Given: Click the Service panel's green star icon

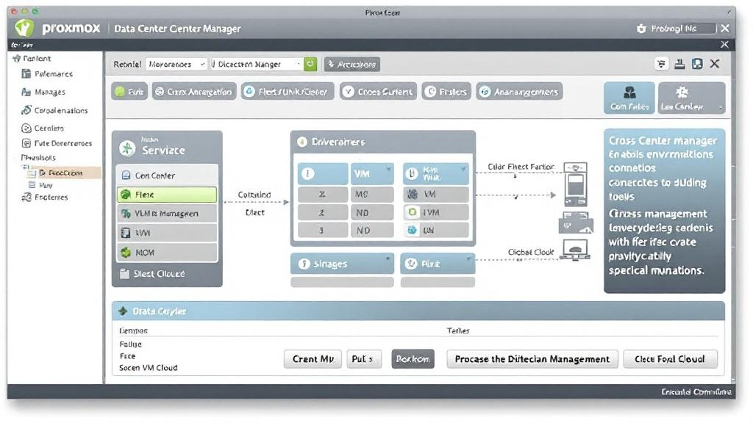Looking at the screenshot, I should 127,148.
